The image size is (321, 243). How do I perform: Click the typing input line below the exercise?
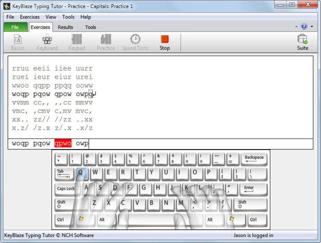(x=157, y=143)
